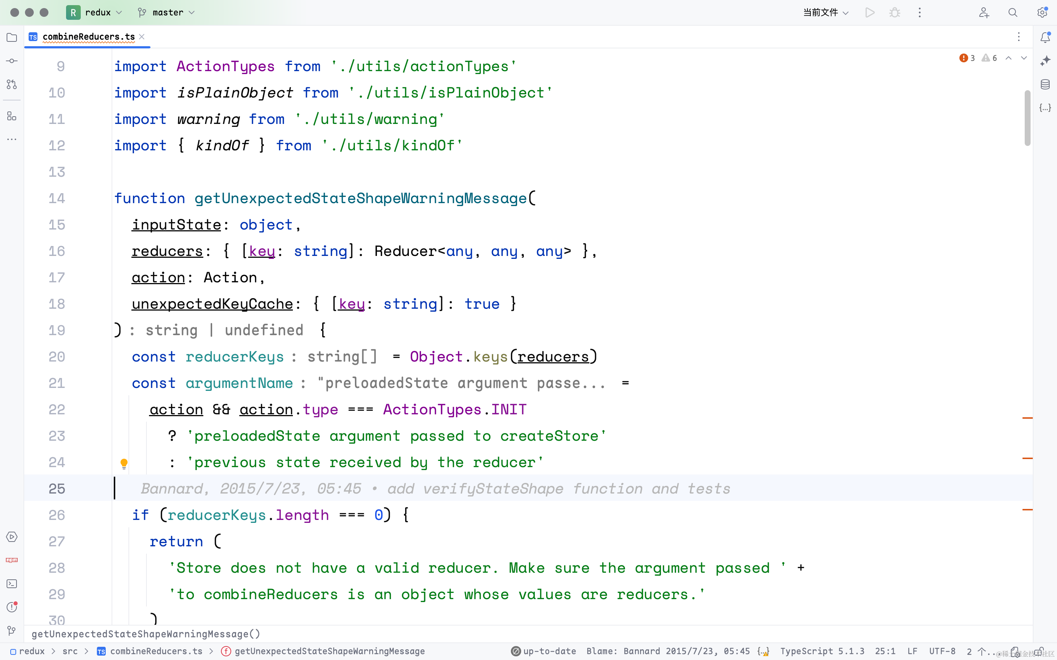Open the Commit tool window

(12, 61)
